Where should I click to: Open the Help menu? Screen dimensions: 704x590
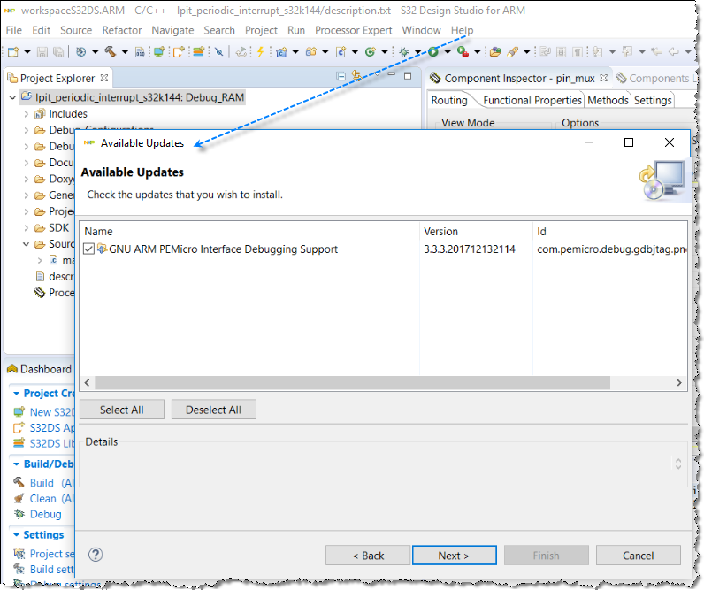[462, 30]
